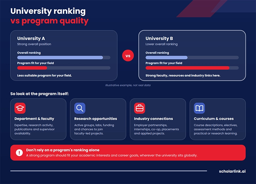
Task: Click University A 'Overall ranking' label
Action: (29, 53)
